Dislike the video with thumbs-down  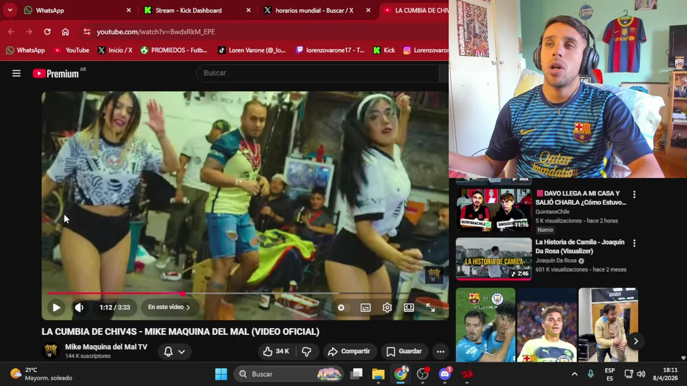[x=306, y=351]
